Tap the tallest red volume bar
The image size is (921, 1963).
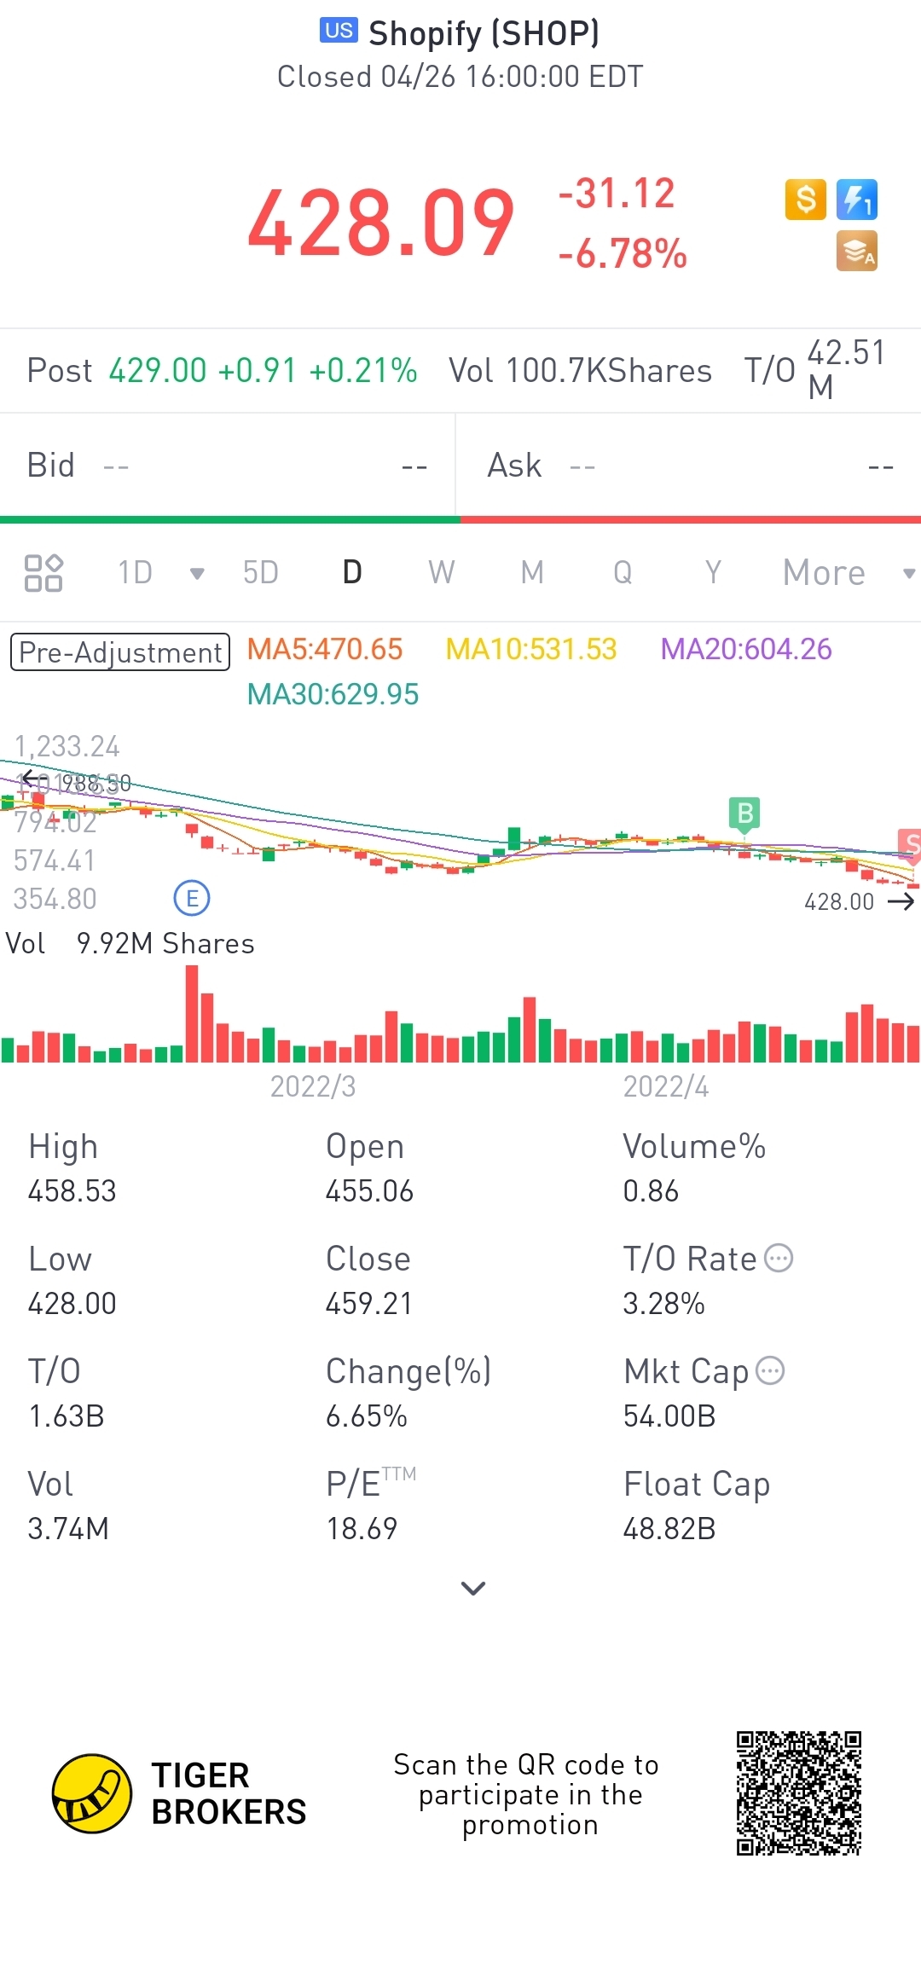[x=192, y=1013]
